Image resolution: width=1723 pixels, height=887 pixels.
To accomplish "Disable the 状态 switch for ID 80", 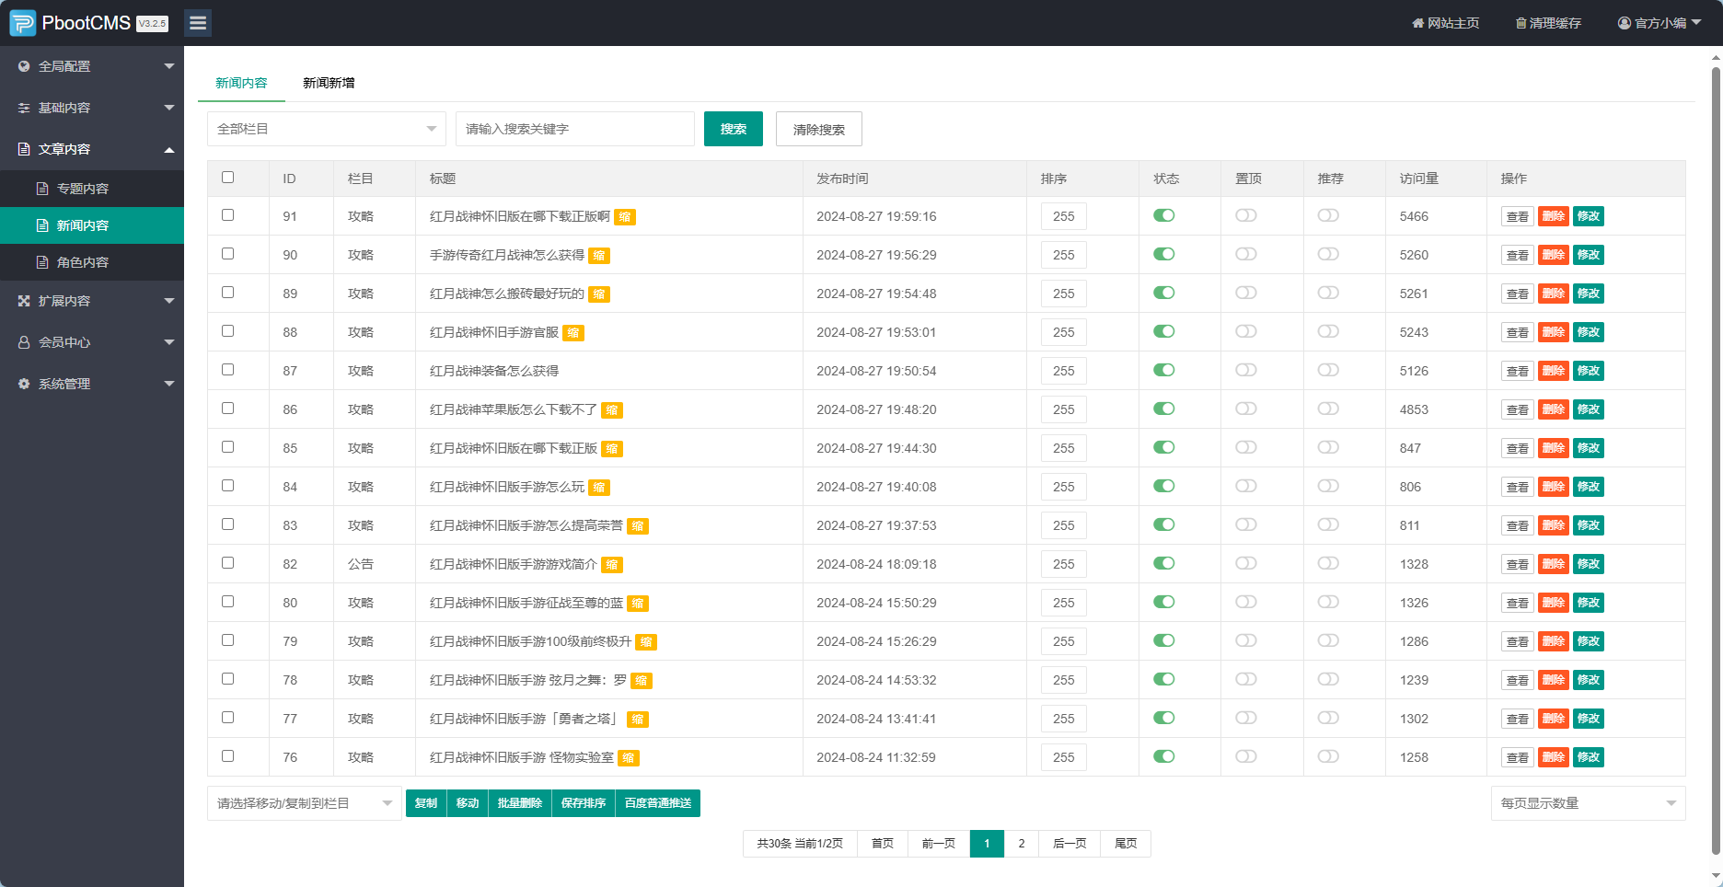I will 1164,602.
